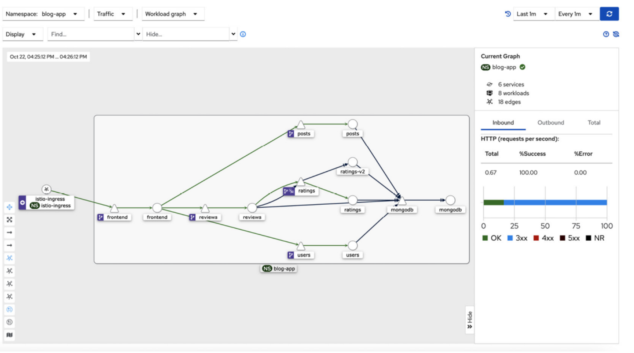Screen dimensions: 634x353
Task: Click the fit-graph-to-screen icon in left toolbar
Action: pos(10,220)
